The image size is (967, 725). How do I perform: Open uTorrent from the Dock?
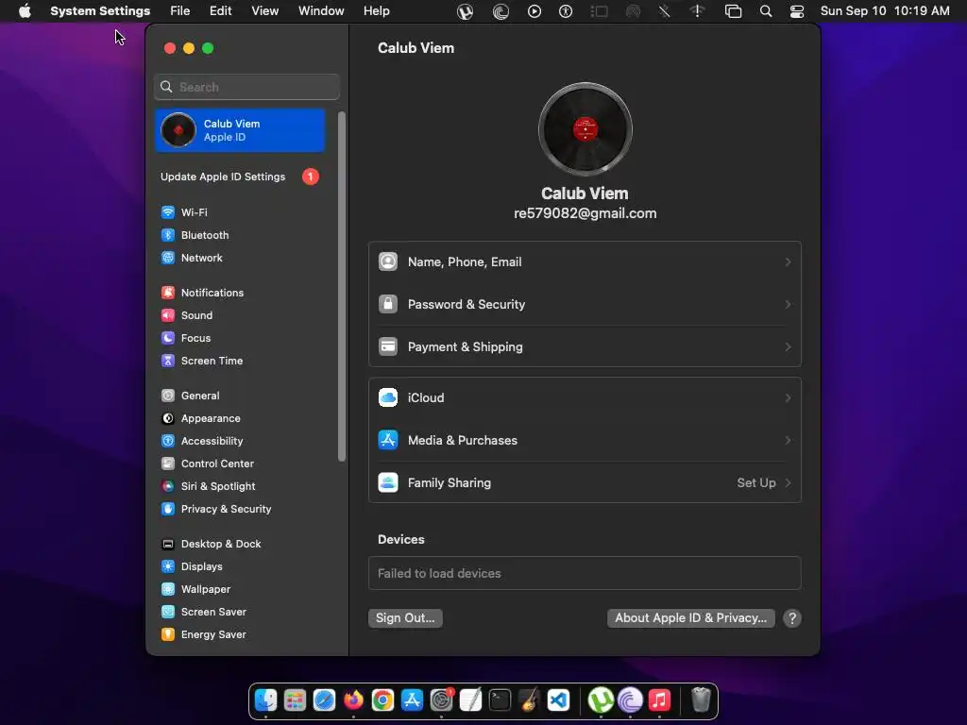[601, 700]
